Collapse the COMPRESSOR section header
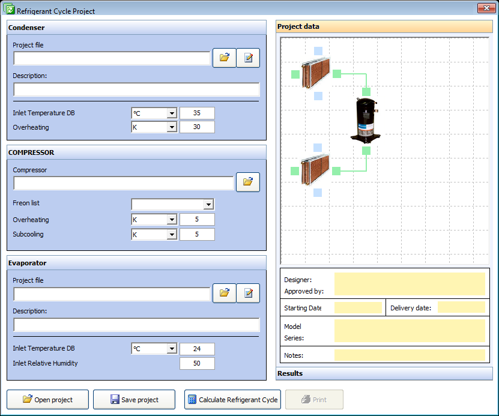 coord(136,152)
